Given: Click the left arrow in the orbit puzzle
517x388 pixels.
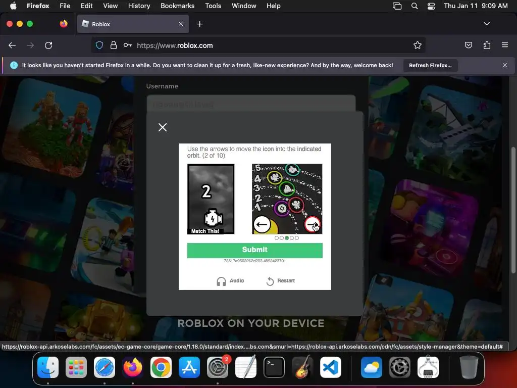Looking at the screenshot, I should pos(262,225).
